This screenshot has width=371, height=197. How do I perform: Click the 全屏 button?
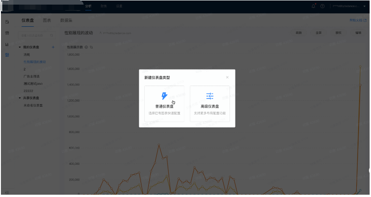coord(318,33)
